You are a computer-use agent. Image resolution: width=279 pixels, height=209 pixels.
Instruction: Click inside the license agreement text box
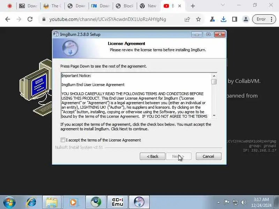(136, 95)
